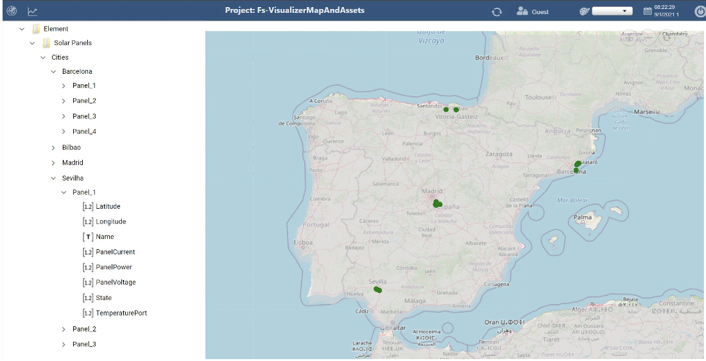
Task: Expand the Madrid node
Action: [x=53, y=163]
